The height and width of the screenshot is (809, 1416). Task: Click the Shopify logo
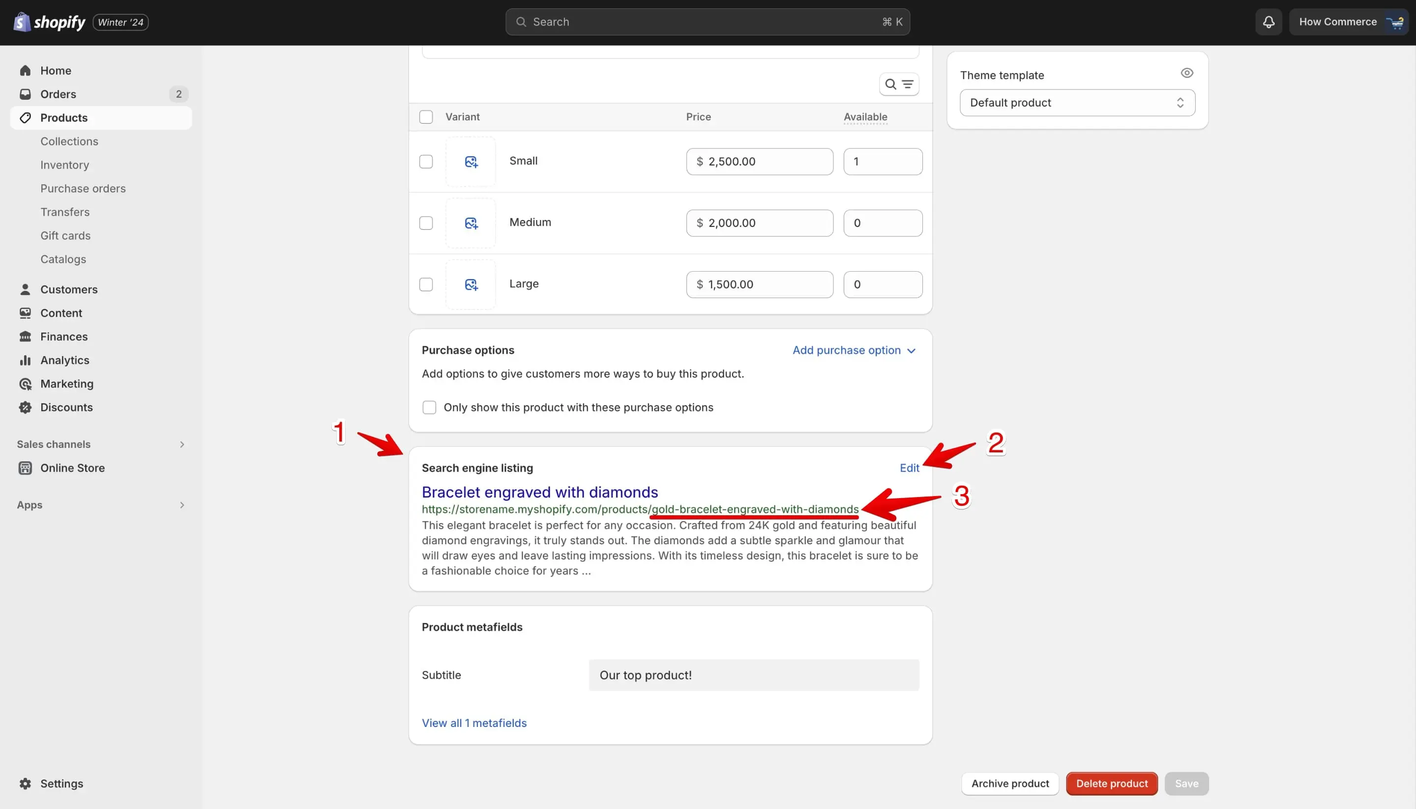point(49,22)
